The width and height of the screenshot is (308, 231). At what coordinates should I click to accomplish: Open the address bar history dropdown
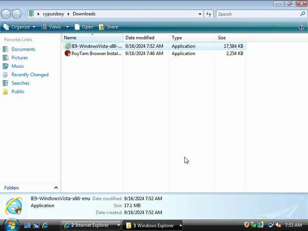(200, 14)
